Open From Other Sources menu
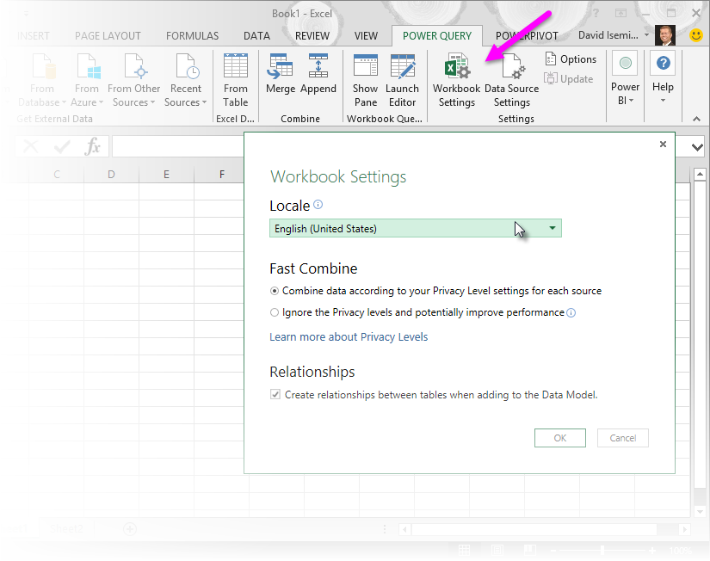Screen dimensions: 710x561 pyautogui.click(x=133, y=80)
